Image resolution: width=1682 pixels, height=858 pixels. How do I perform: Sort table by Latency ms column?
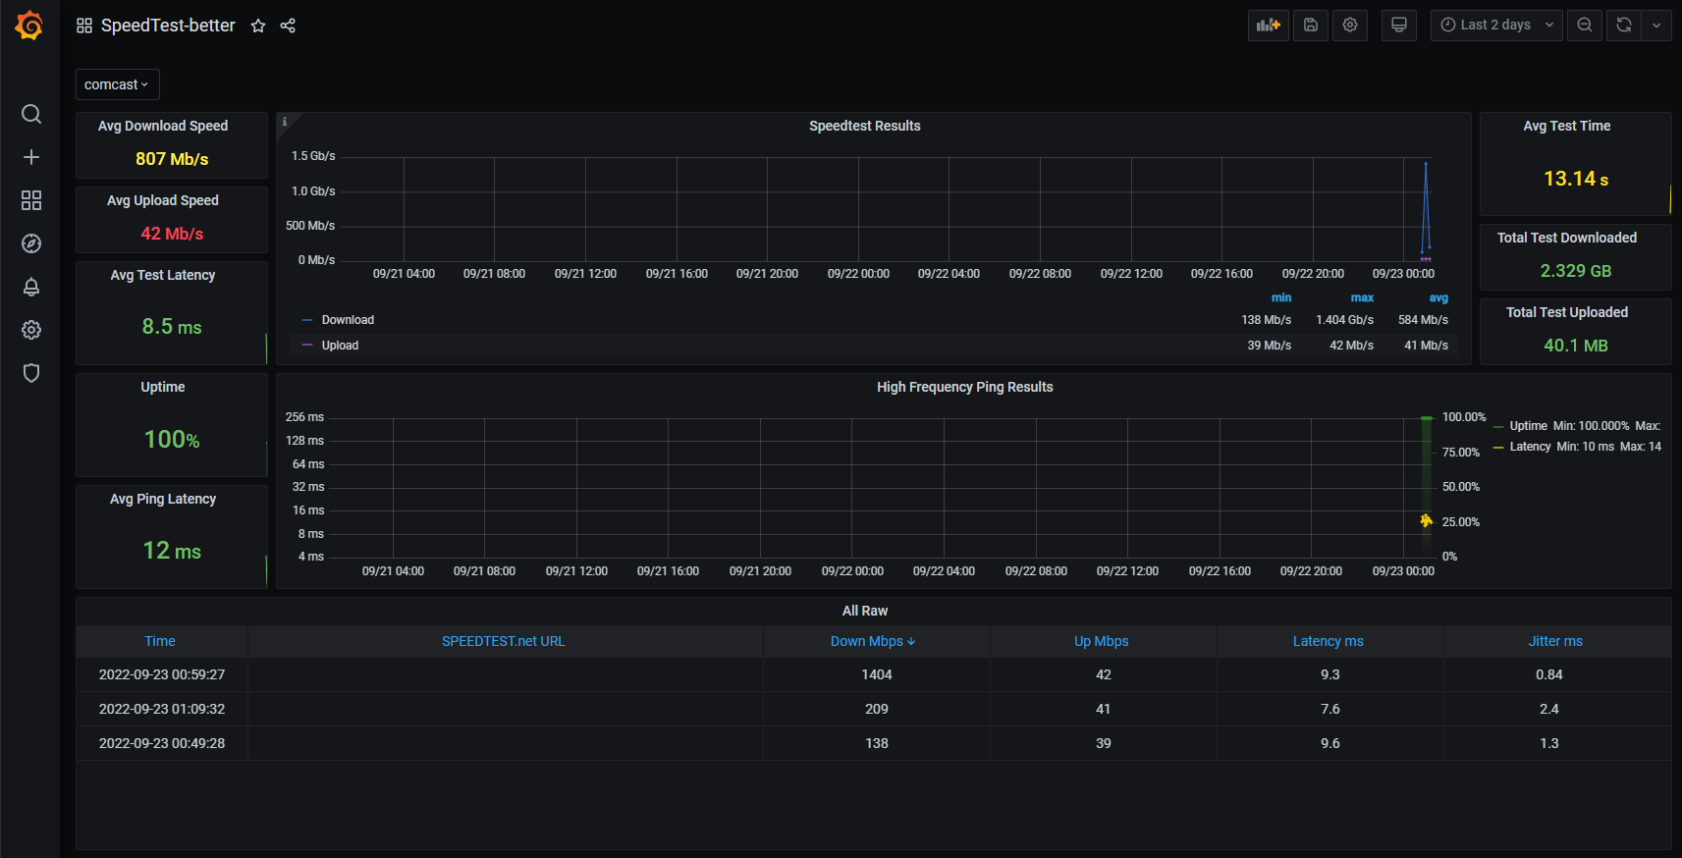(x=1329, y=641)
